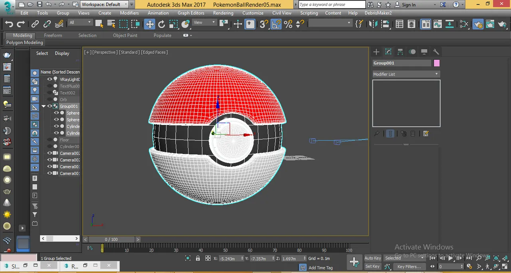Open Select by Name dialog icon
Screen dimensions: 511x273
[111, 24]
